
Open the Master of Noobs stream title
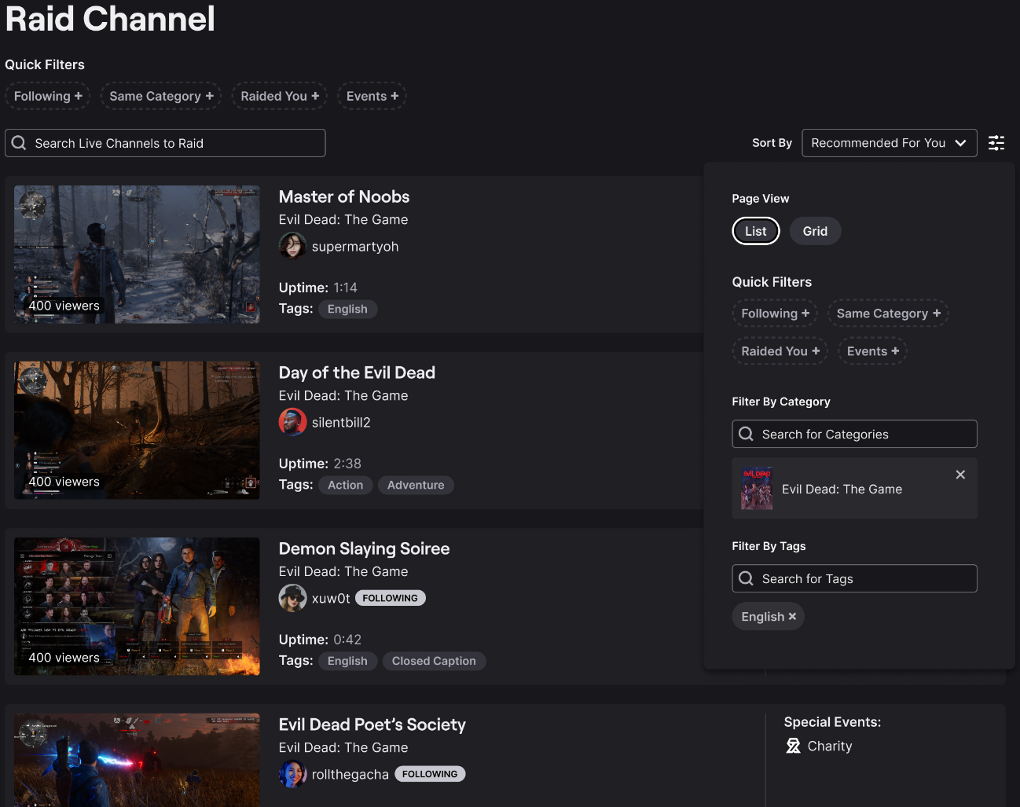click(344, 196)
